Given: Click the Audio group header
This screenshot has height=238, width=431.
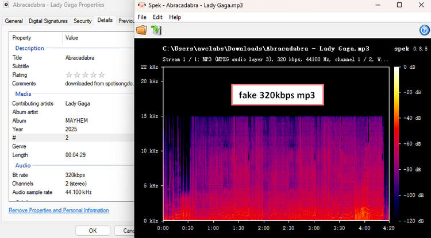Looking at the screenshot, I should (23, 166).
